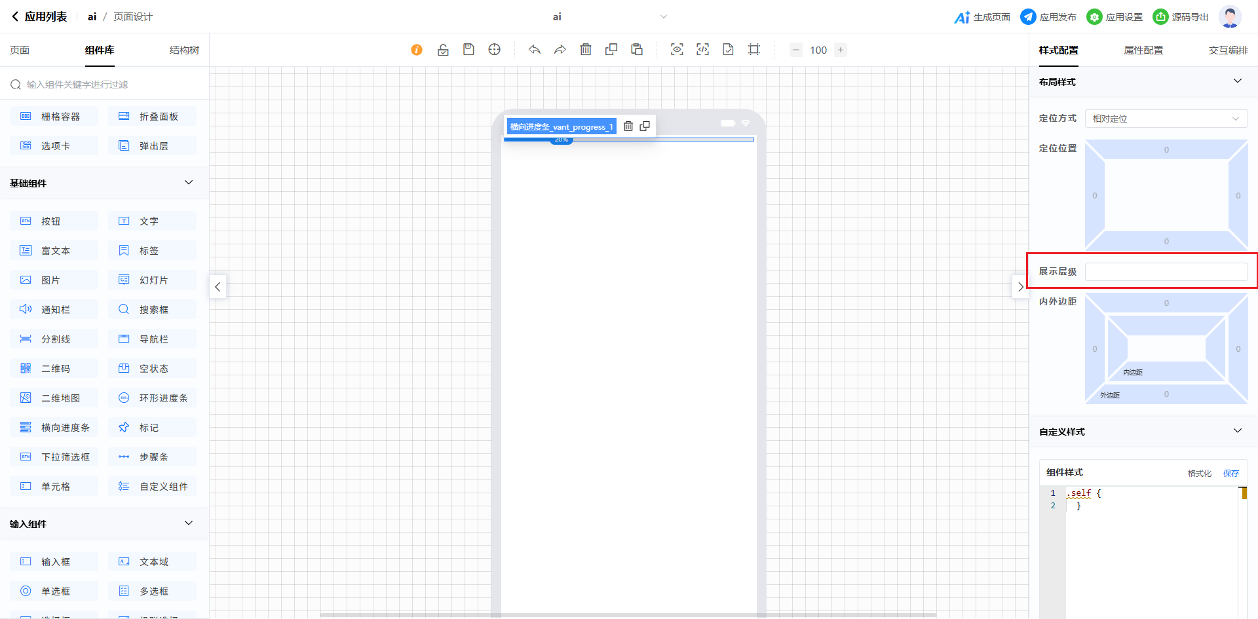The height and width of the screenshot is (619, 1258).
Task: Click the 应用发布 button
Action: (1048, 17)
